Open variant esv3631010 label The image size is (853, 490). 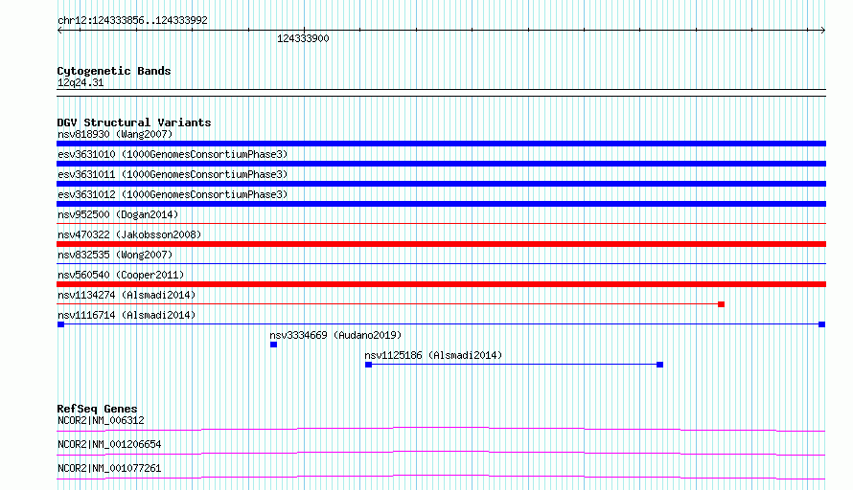coord(173,154)
